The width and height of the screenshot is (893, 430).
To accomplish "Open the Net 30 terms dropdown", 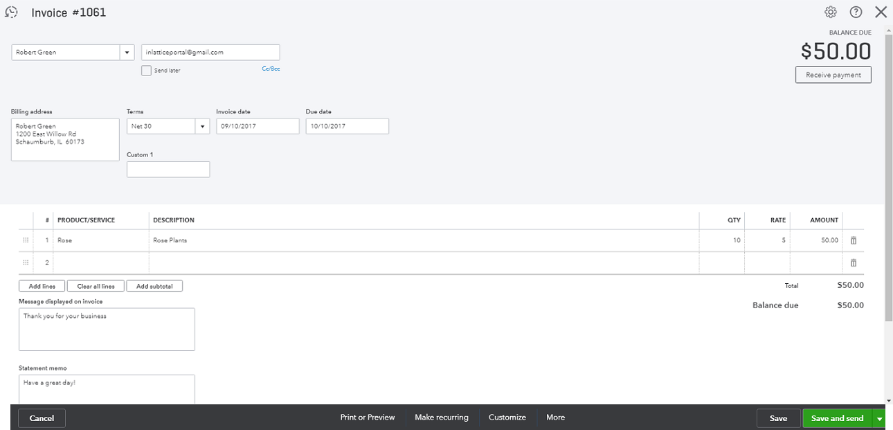I will click(x=202, y=126).
